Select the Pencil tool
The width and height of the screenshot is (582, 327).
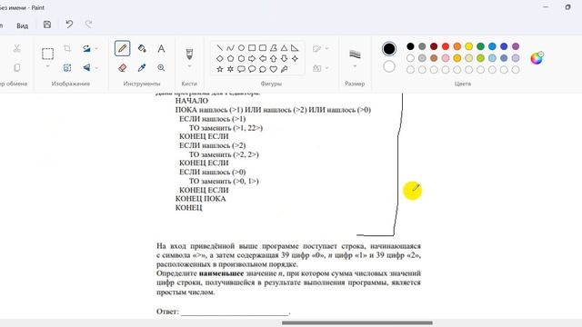[122, 48]
